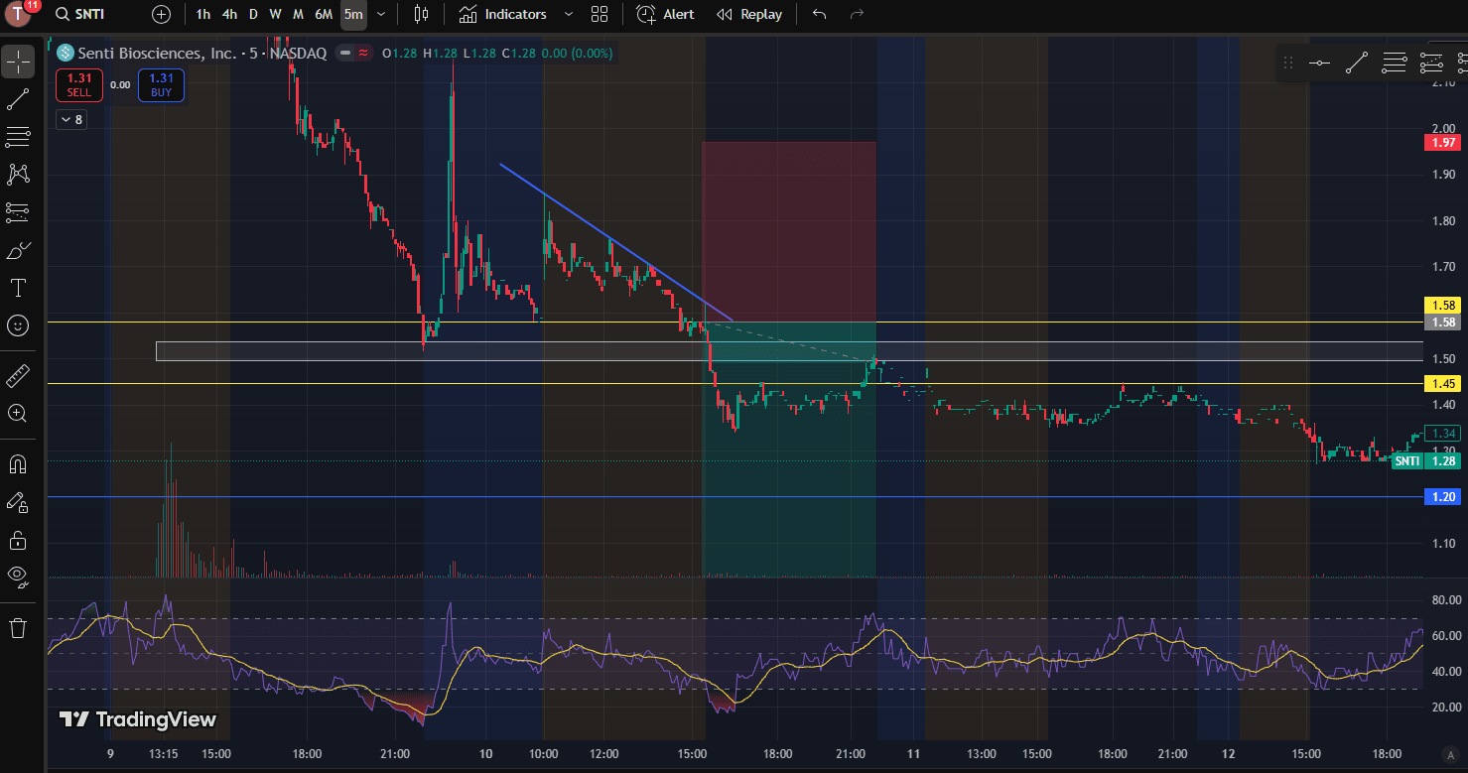Choose the Text annotation tool
Screen dimensions: 1468x773
(18, 288)
